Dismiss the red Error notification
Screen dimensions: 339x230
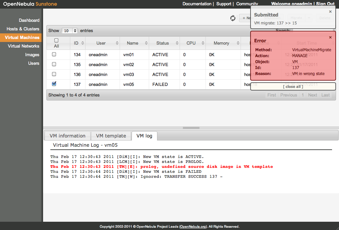coord(330,37)
